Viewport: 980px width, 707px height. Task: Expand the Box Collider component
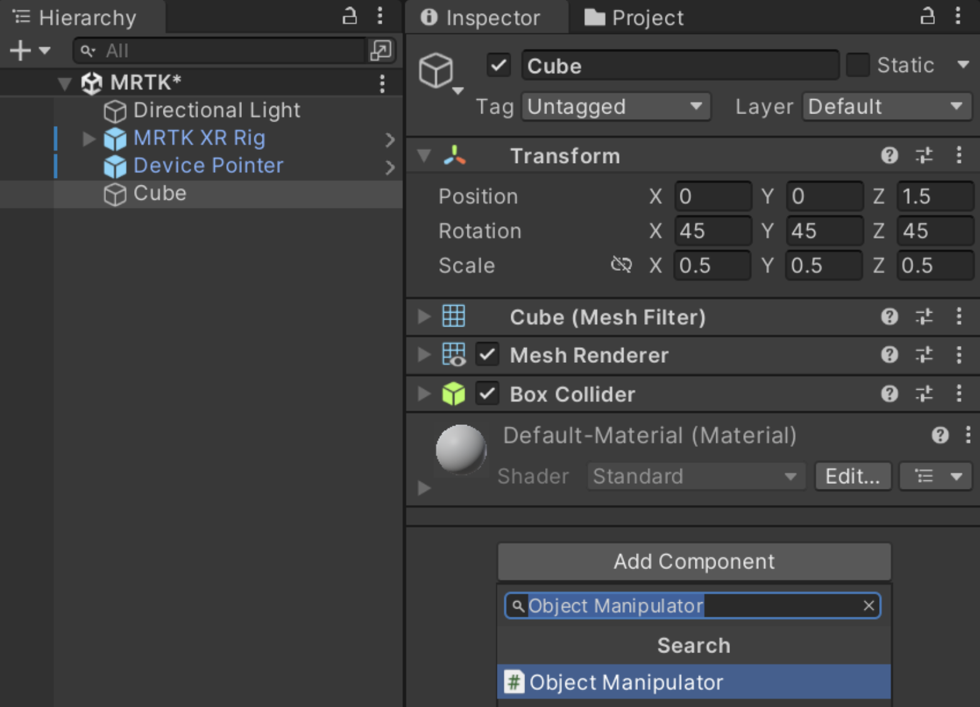424,394
